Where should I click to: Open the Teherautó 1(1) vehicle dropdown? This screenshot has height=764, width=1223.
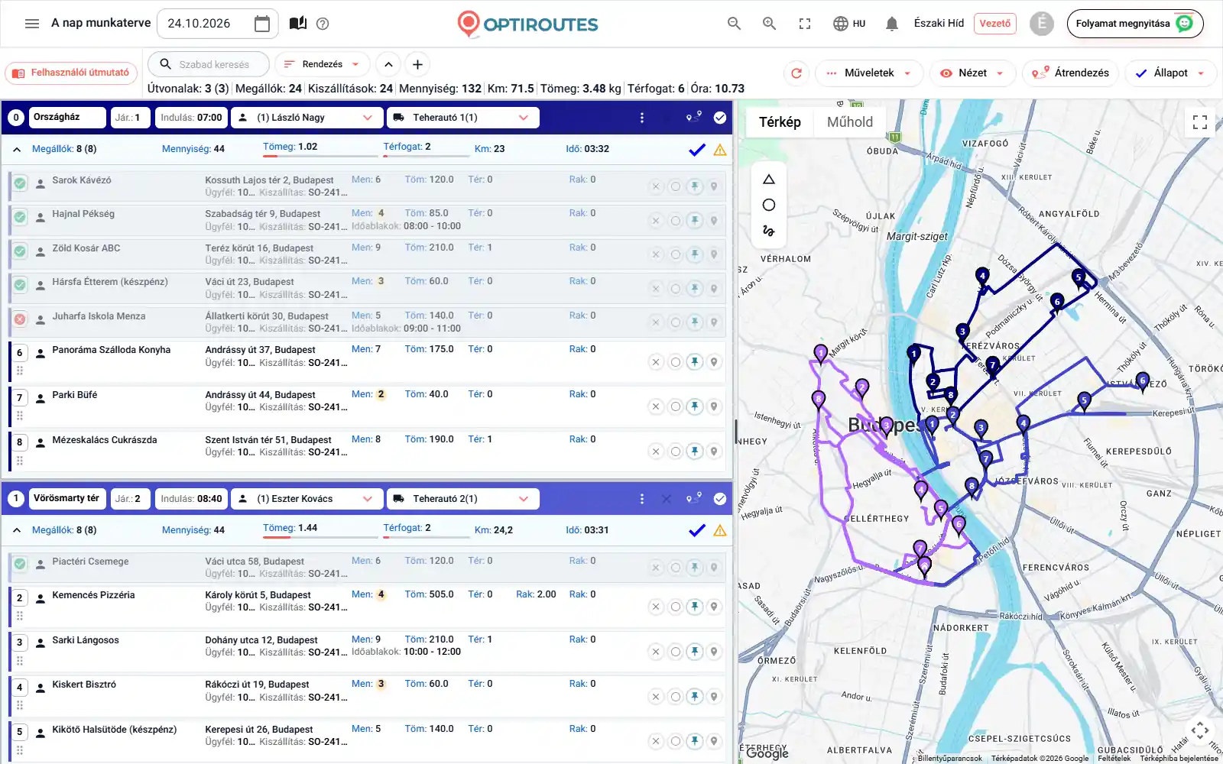click(463, 118)
